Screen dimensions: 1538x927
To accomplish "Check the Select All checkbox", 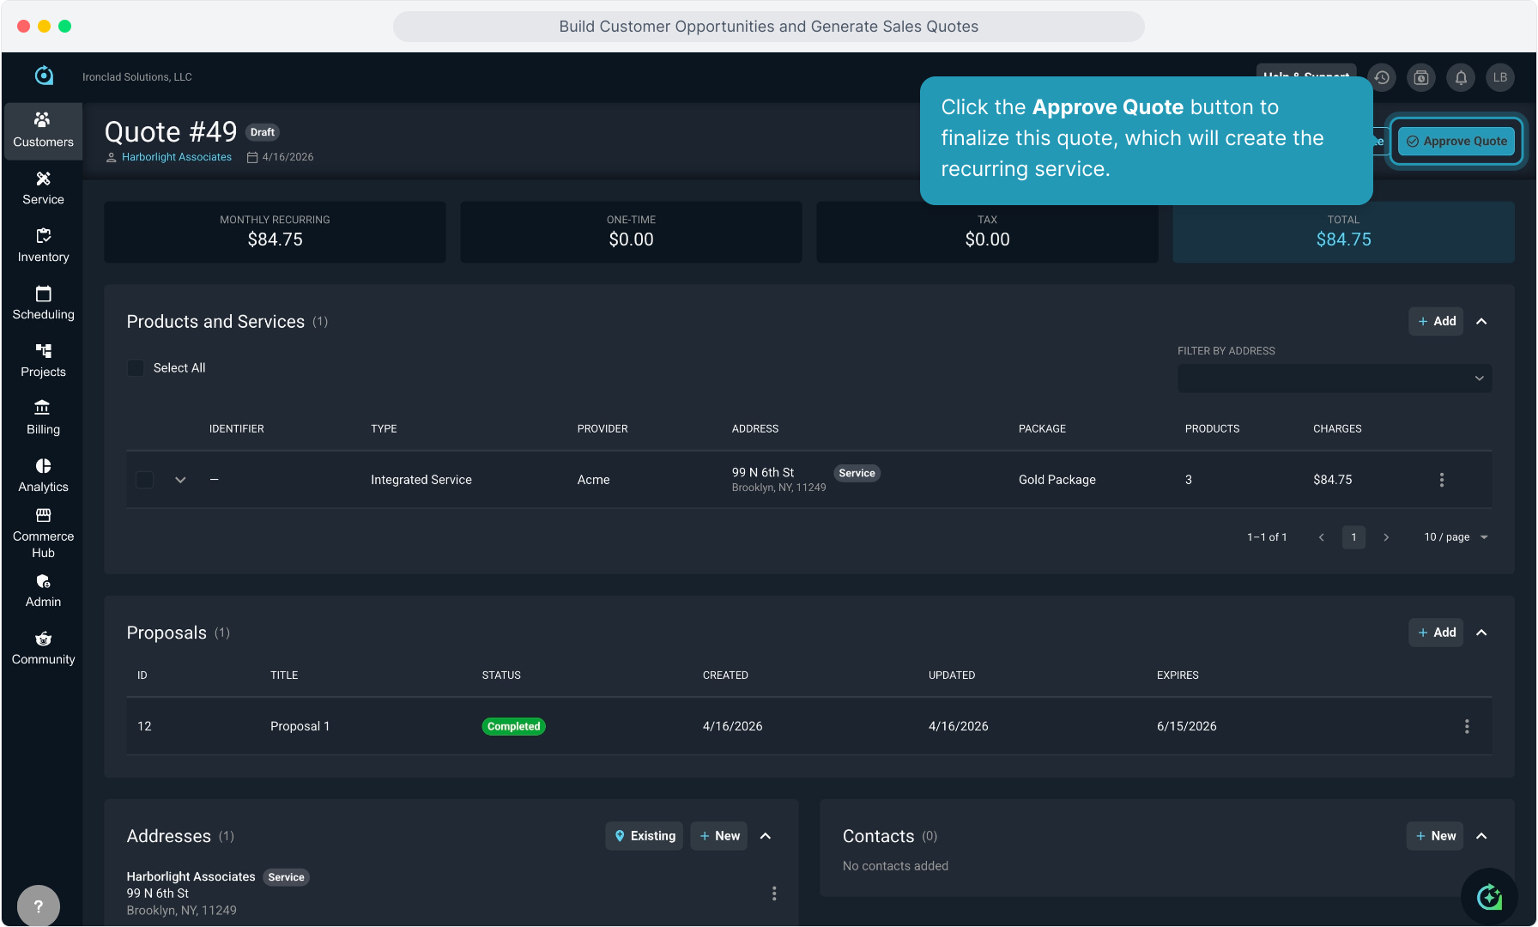I will coord(136,368).
